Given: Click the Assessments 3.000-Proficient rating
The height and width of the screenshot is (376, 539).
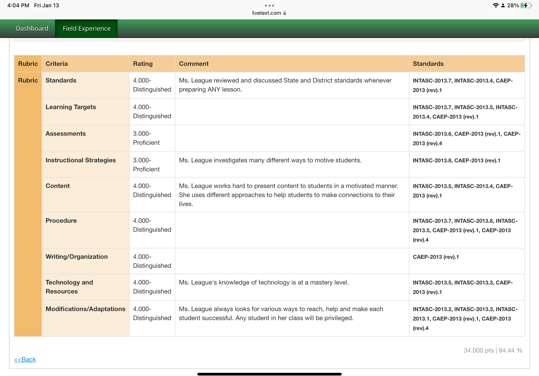Looking at the screenshot, I should pos(146,138).
